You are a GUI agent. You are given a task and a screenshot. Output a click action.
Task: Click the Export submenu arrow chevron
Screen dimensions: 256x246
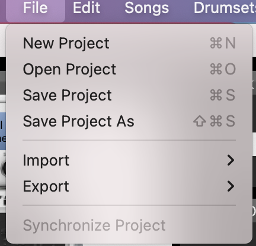tap(231, 186)
